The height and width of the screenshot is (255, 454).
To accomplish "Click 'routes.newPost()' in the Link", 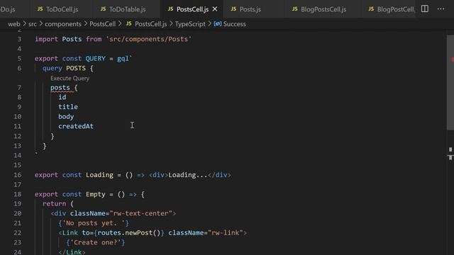I will coord(129,233).
